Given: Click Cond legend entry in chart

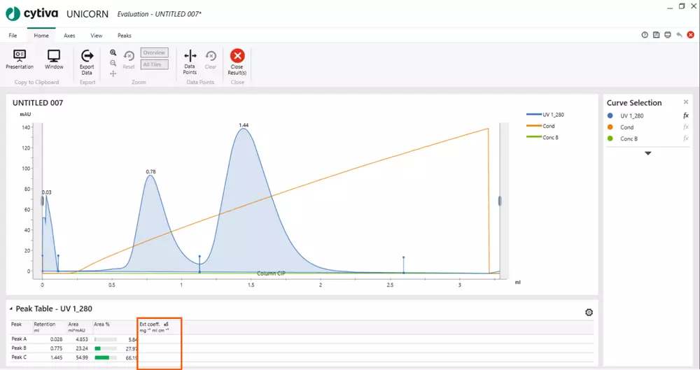Looking at the screenshot, I should click(x=540, y=126).
